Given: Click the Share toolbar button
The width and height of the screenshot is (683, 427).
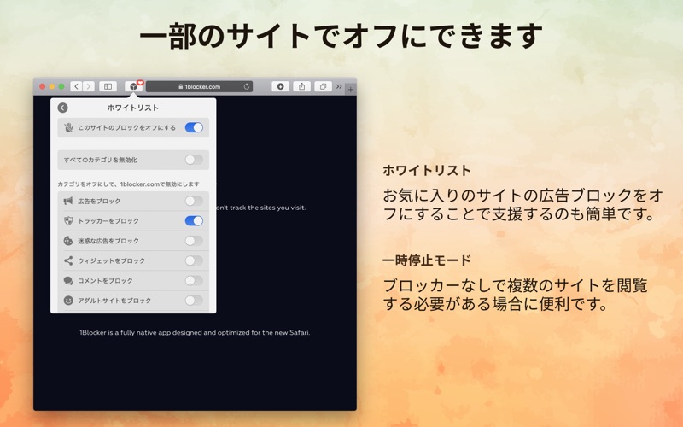Looking at the screenshot, I should click(302, 86).
